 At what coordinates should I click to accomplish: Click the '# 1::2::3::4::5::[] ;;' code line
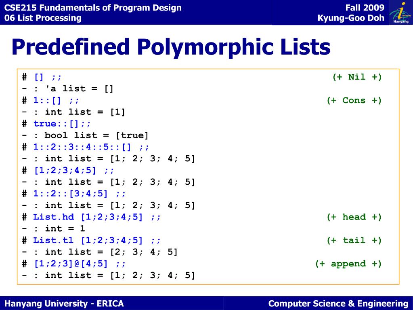pyautogui.click(x=85, y=147)
